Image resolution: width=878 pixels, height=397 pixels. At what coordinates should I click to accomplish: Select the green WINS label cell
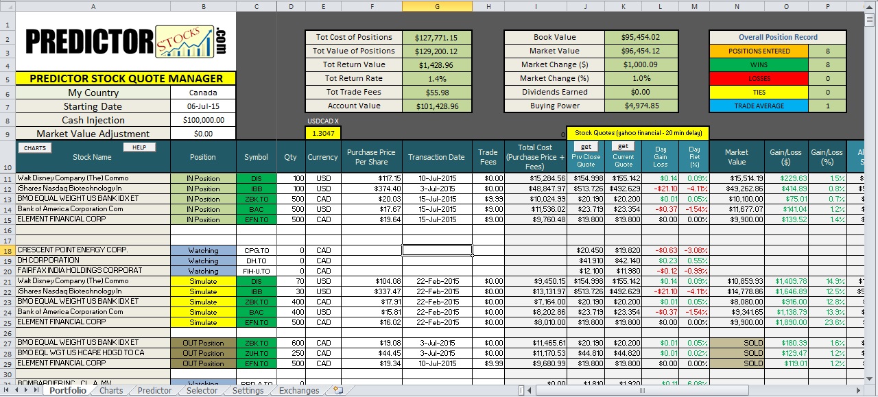759,65
